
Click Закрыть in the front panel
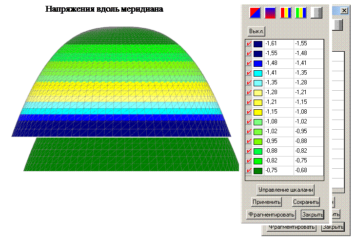coord(313,214)
